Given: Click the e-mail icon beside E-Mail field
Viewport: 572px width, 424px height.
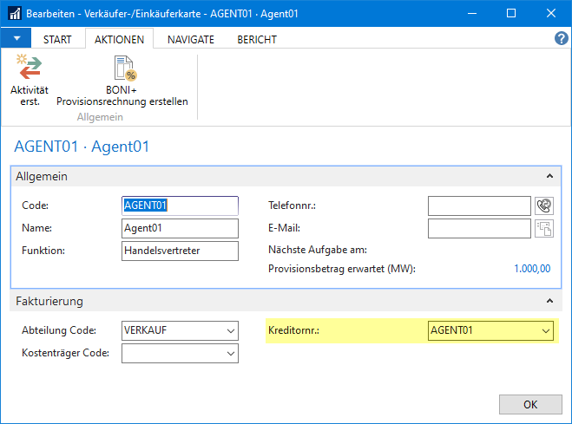Looking at the screenshot, I should click(x=544, y=228).
